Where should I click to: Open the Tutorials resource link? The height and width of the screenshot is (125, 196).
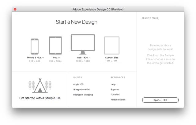115,95
